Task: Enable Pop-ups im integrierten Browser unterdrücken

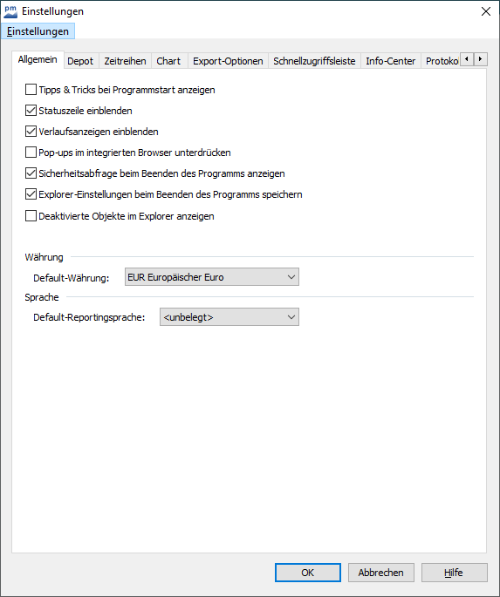Action: tap(31, 153)
